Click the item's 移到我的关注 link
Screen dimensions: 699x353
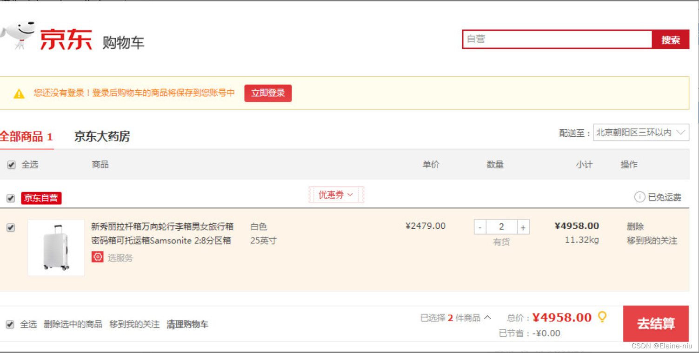652,240
